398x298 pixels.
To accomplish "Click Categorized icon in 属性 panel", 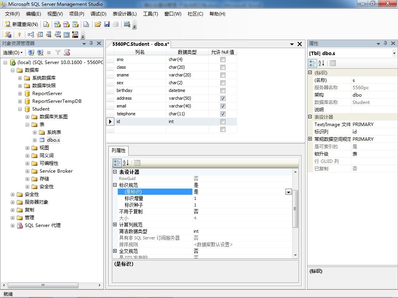I will [x=312, y=63].
